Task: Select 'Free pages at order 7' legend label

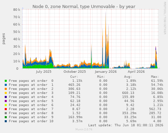Action: pos(31,109)
